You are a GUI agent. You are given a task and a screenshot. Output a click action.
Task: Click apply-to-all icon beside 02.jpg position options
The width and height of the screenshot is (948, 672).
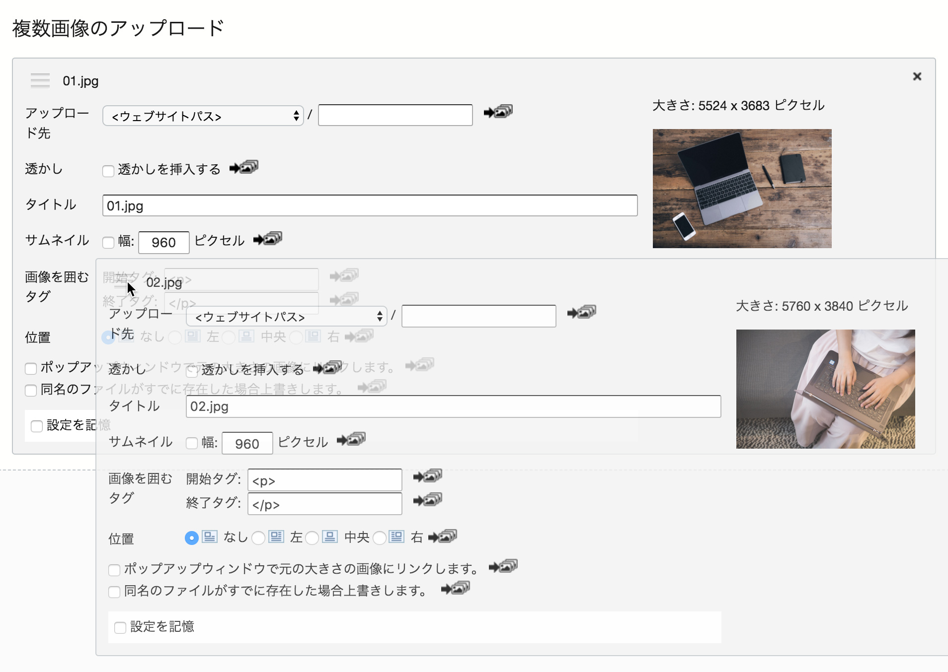pos(442,537)
